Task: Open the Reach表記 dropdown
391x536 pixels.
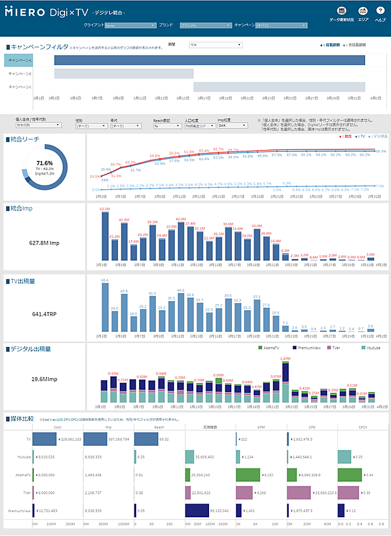Action: coord(167,126)
